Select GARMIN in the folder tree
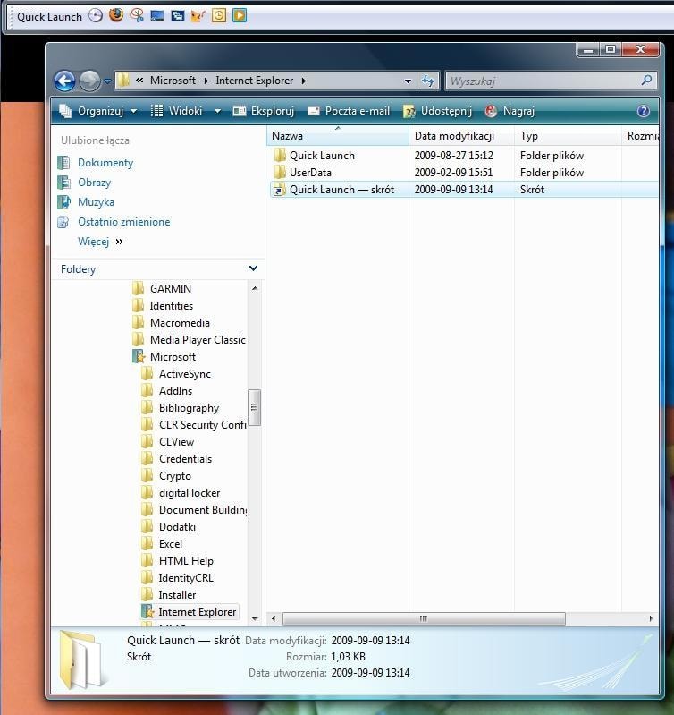The image size is (674, 715). [x=171, y=289]
